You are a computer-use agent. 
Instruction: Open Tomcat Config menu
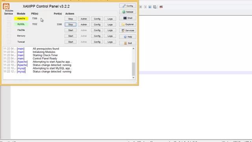[97, 42]
